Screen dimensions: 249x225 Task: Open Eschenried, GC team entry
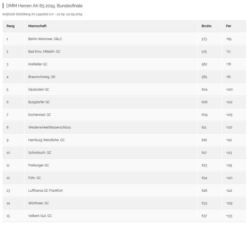39,115
